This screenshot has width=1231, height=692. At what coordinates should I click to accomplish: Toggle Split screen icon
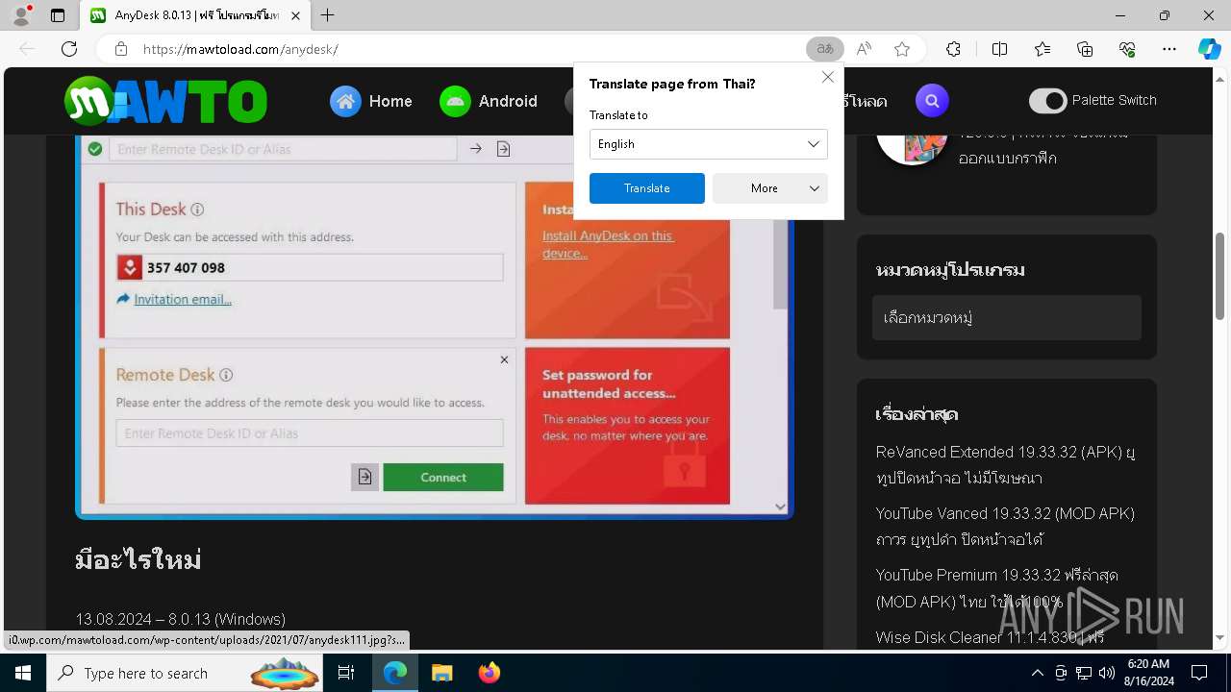[x=999, y=49]
